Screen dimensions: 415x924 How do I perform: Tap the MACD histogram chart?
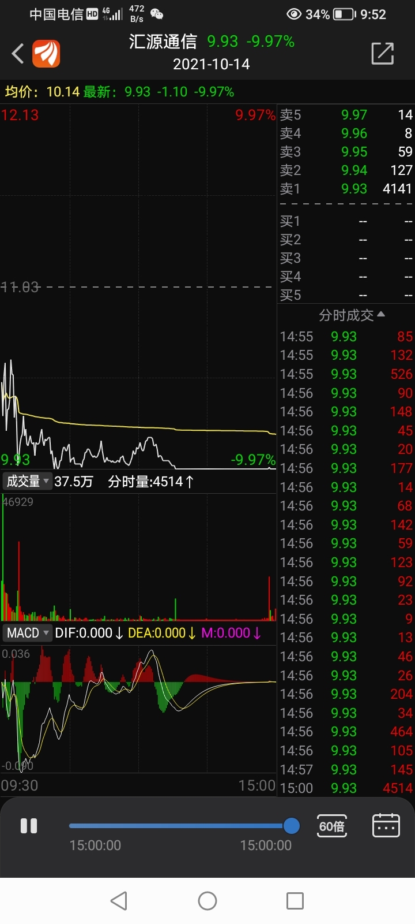point(138,709)
